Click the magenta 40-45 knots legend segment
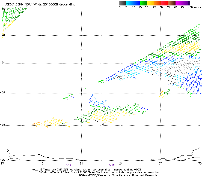The height and width of the screenshot is (177, 202). [179, 3]
